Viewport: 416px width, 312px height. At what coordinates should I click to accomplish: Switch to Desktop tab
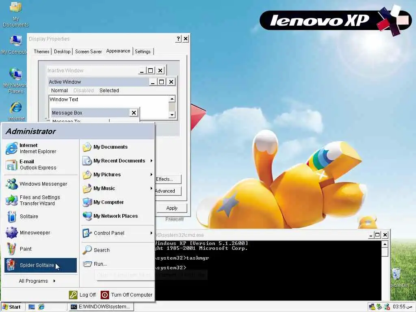(x=62, y=52)
